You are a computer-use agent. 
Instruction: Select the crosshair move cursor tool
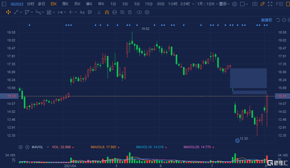8,12
